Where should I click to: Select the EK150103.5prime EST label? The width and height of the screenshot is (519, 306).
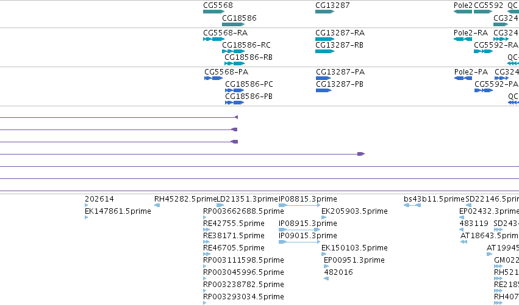[x=354, y=248]
